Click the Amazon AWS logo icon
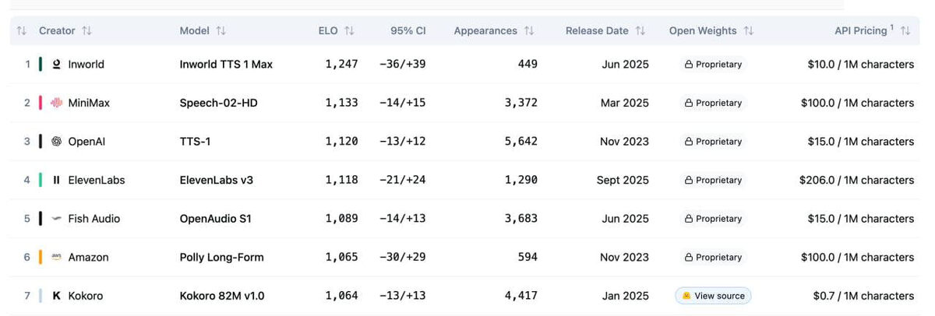The height and width of the screenshot is (316, 935). (56, 258)
